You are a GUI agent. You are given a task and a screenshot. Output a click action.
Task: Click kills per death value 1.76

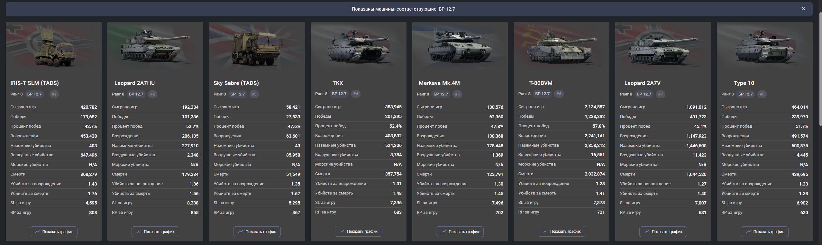92,194
